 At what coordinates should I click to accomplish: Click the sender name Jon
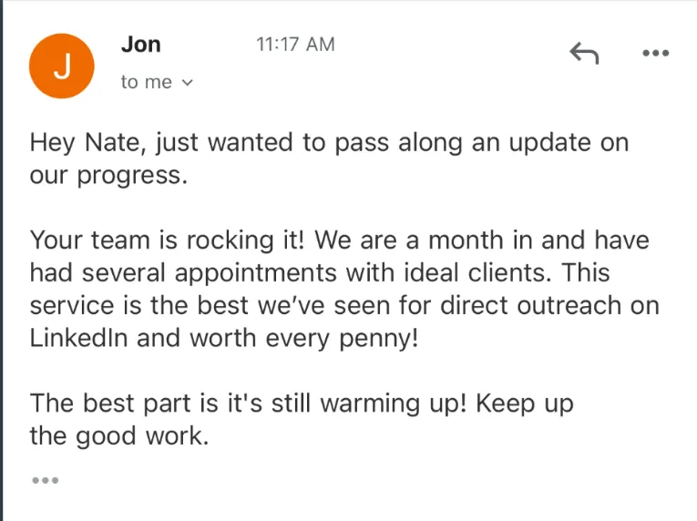click(140, 44)
